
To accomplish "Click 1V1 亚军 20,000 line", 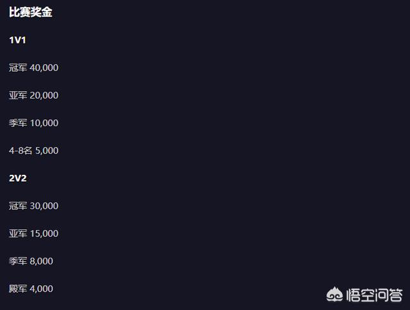I will [x=33, y=95].
